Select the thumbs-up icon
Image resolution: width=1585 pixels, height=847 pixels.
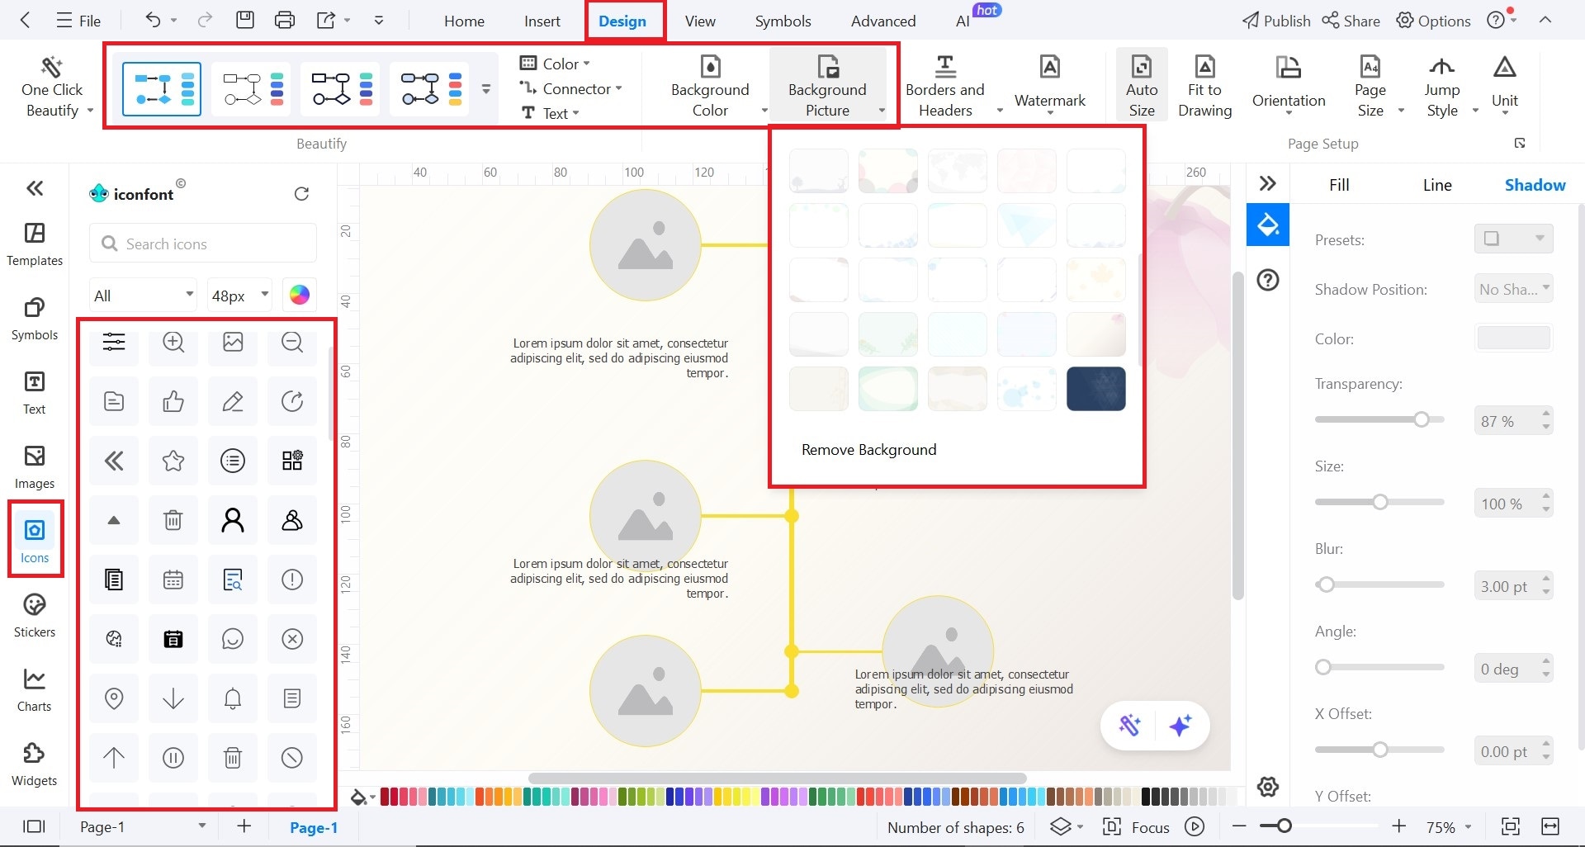[x=173, y=401]
